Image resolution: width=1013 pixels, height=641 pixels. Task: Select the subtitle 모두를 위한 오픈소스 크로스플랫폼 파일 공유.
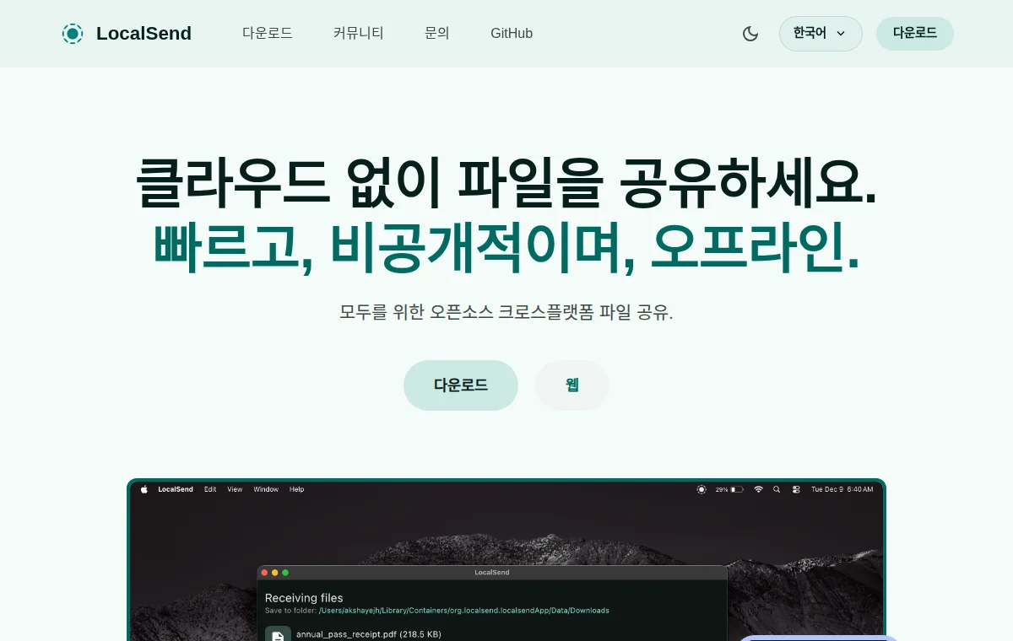tap(506, 312)
